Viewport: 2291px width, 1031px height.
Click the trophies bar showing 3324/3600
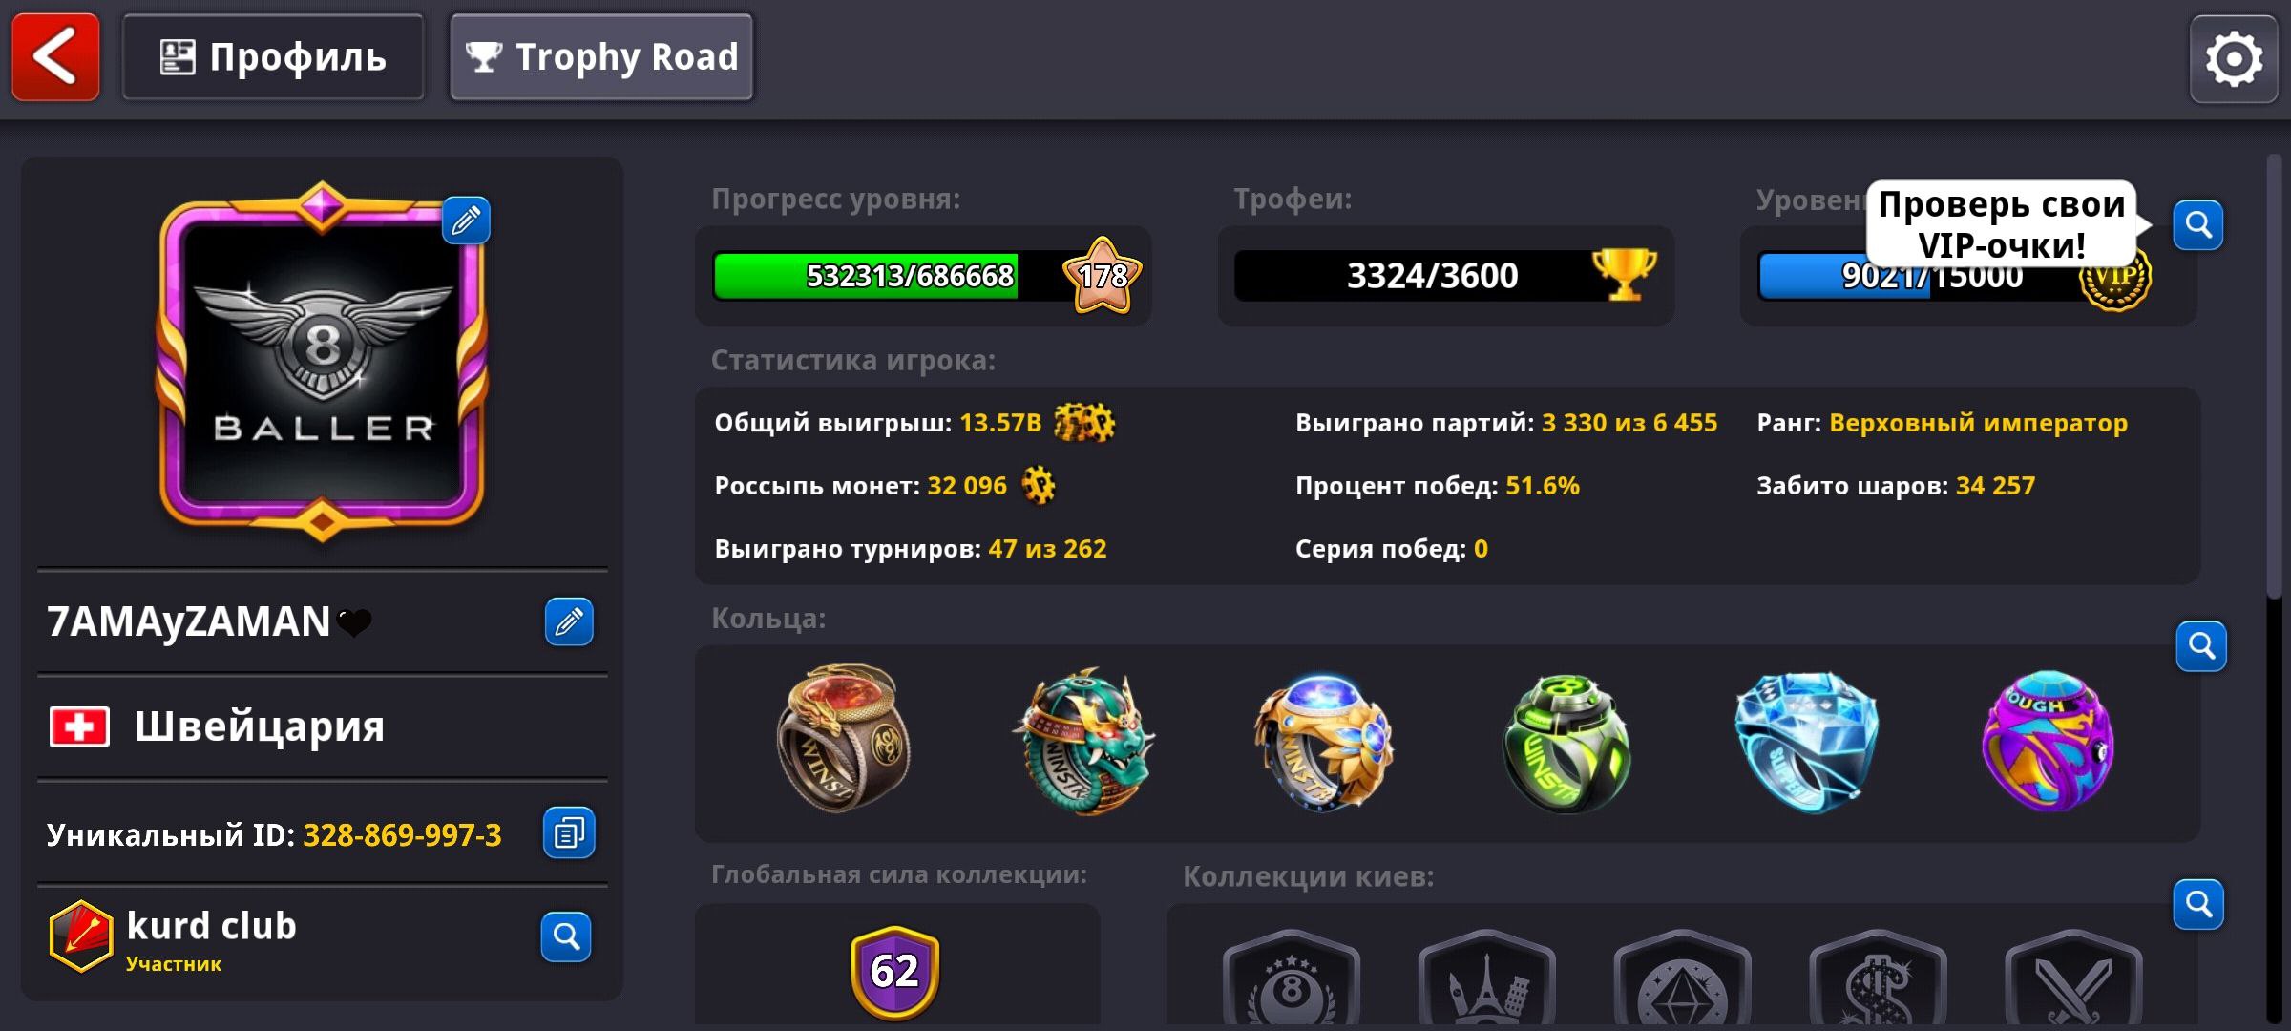(1445, 276)
